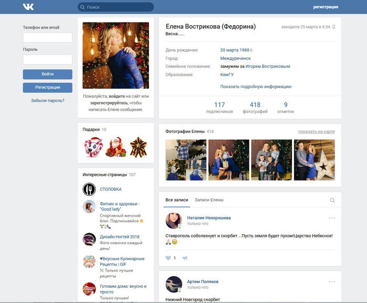Screen dimensions: 367x303
Task: Click the Регистрация button in sidebar
Action: click(x=48, y=88)
